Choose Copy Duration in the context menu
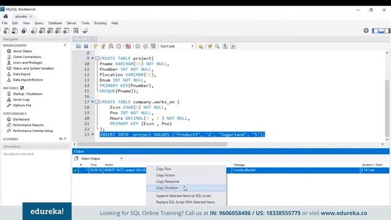Viewport: 391px width, 220px height. click(x=186, y=188)
